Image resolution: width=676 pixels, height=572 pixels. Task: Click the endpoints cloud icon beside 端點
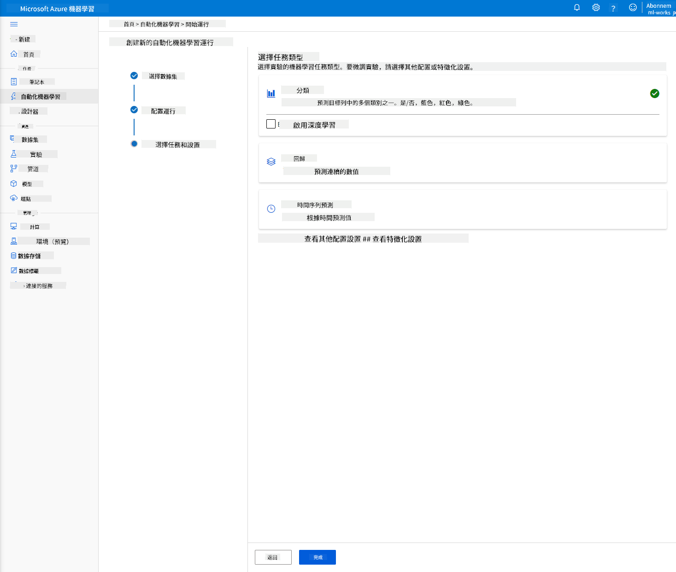point(14,198)
